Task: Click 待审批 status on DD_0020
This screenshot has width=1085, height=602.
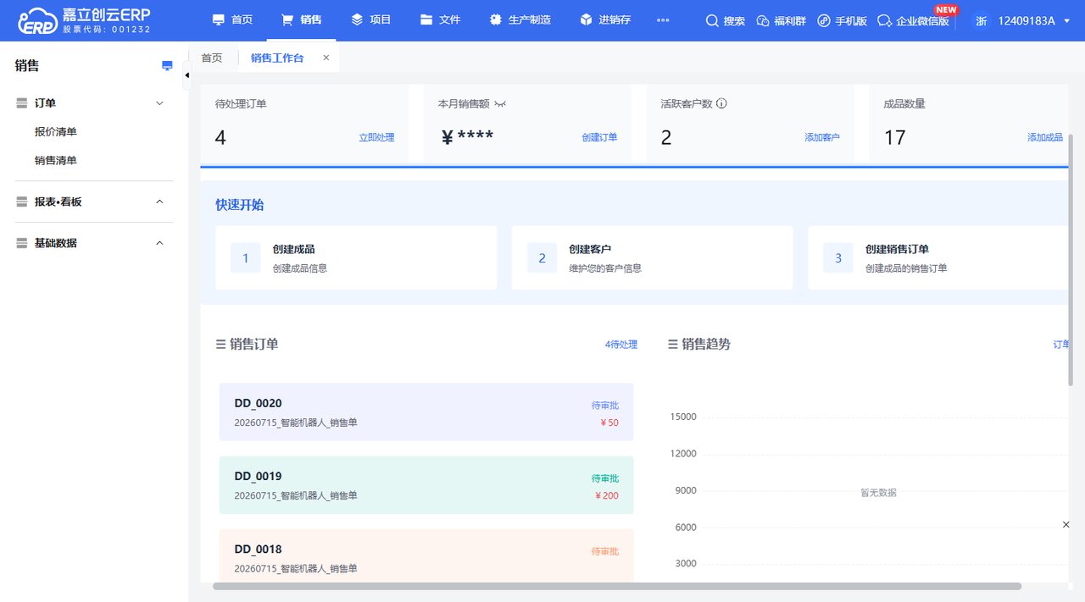Action: (605, 406)
